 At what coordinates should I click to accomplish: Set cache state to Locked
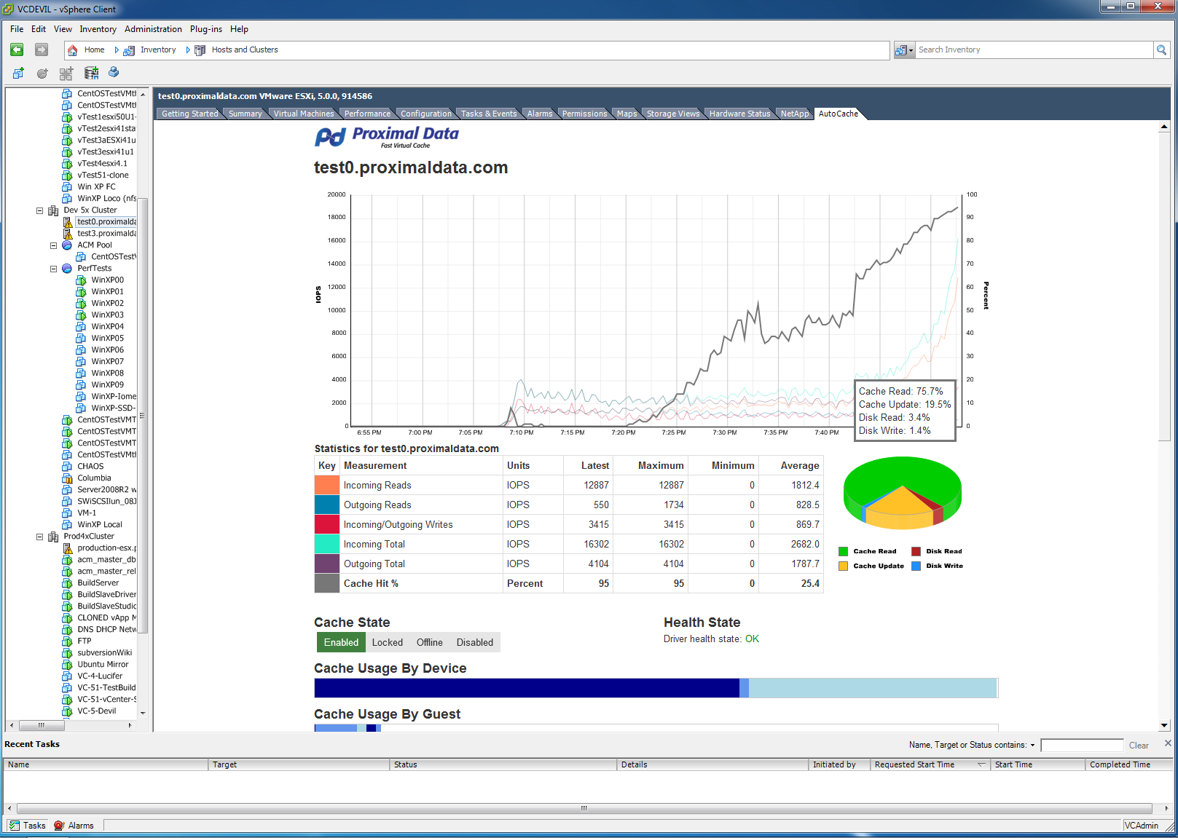[387, 642]
